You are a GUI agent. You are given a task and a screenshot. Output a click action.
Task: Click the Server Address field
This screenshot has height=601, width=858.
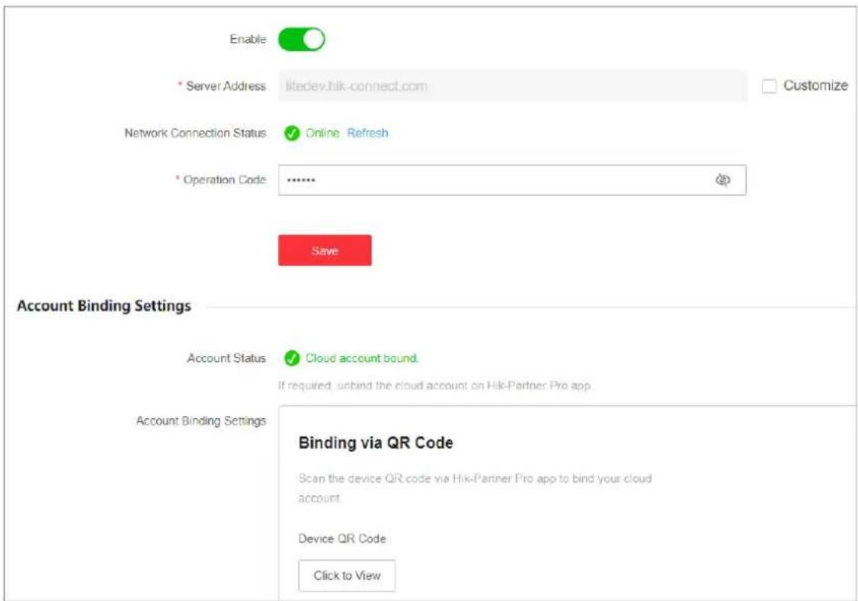pos(512,86)
